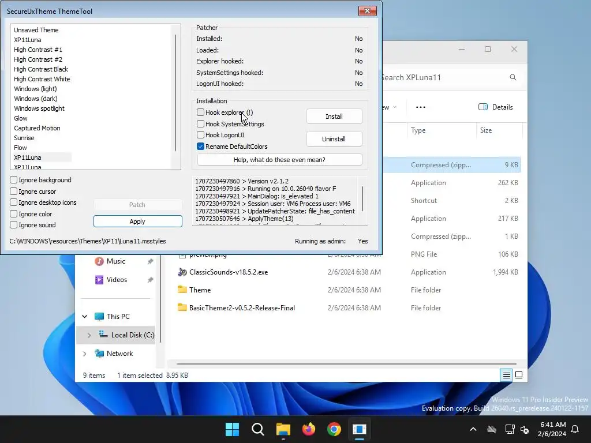Image resolution: width=591 pixels, height=443 pixels.
Task: Open the clock and date flyout
Action: [552, 429]
